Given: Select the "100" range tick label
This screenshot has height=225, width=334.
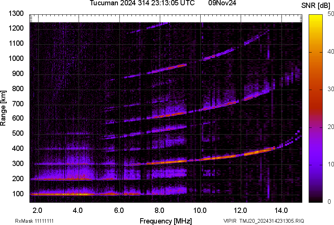Looking at the screenshot, I should click(18, 194).
